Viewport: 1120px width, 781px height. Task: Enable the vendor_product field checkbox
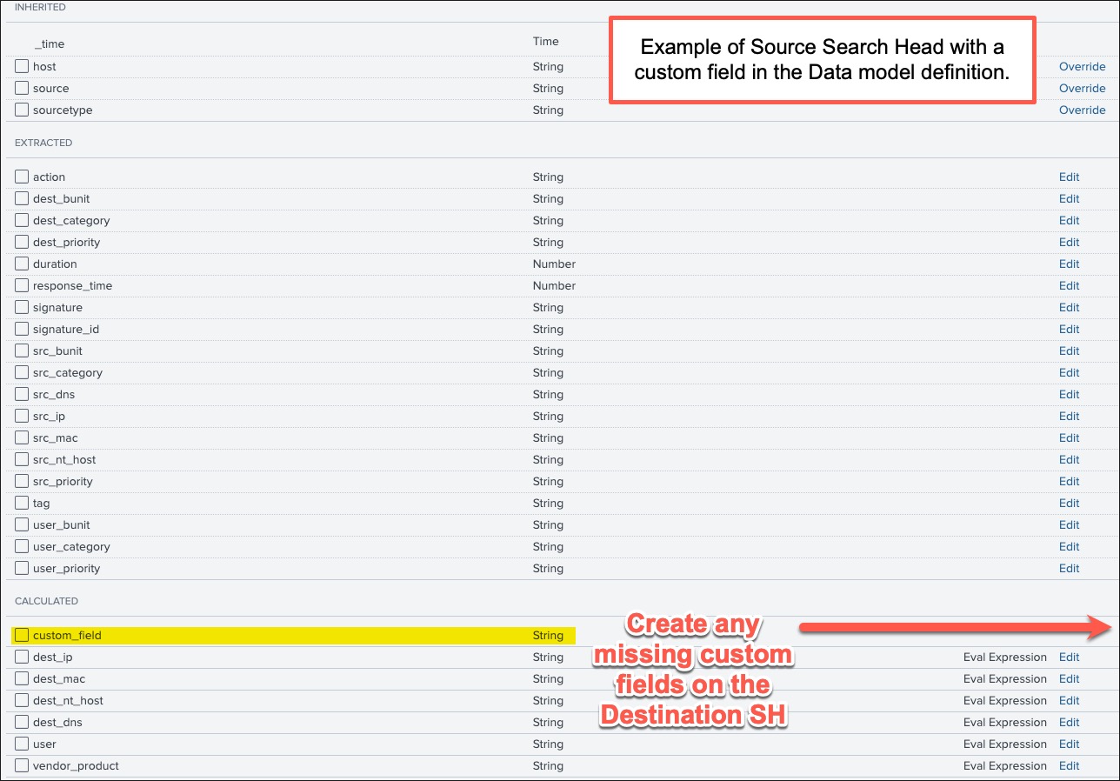(21, 765)
